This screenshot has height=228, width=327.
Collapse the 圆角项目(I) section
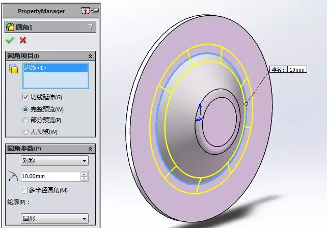(x=90, y=56)
